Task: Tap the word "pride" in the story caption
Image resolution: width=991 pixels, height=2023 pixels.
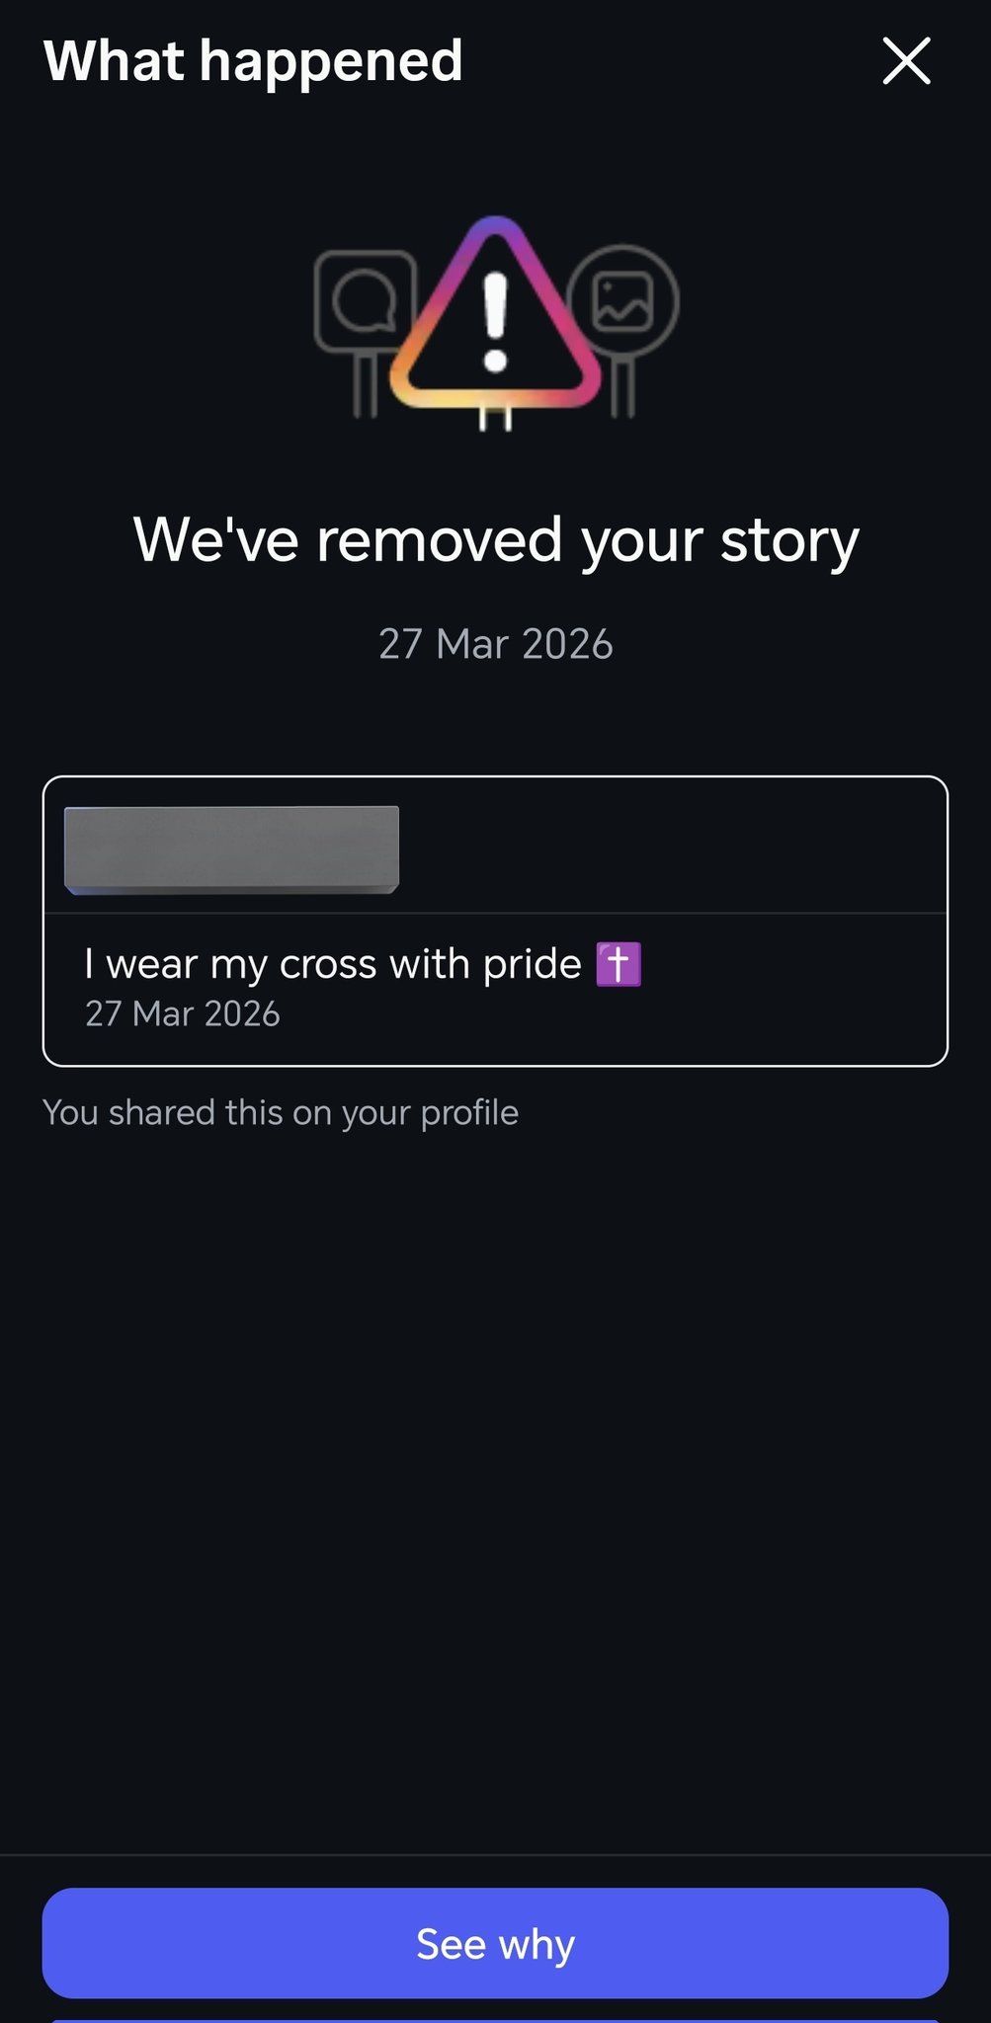Action: (x=532, y=964)
